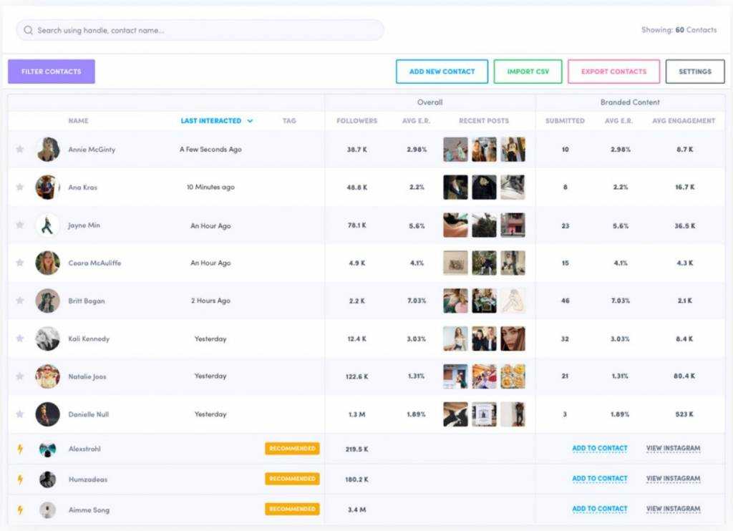Click lightning bolt icon beside Alexstrahl

20,449
